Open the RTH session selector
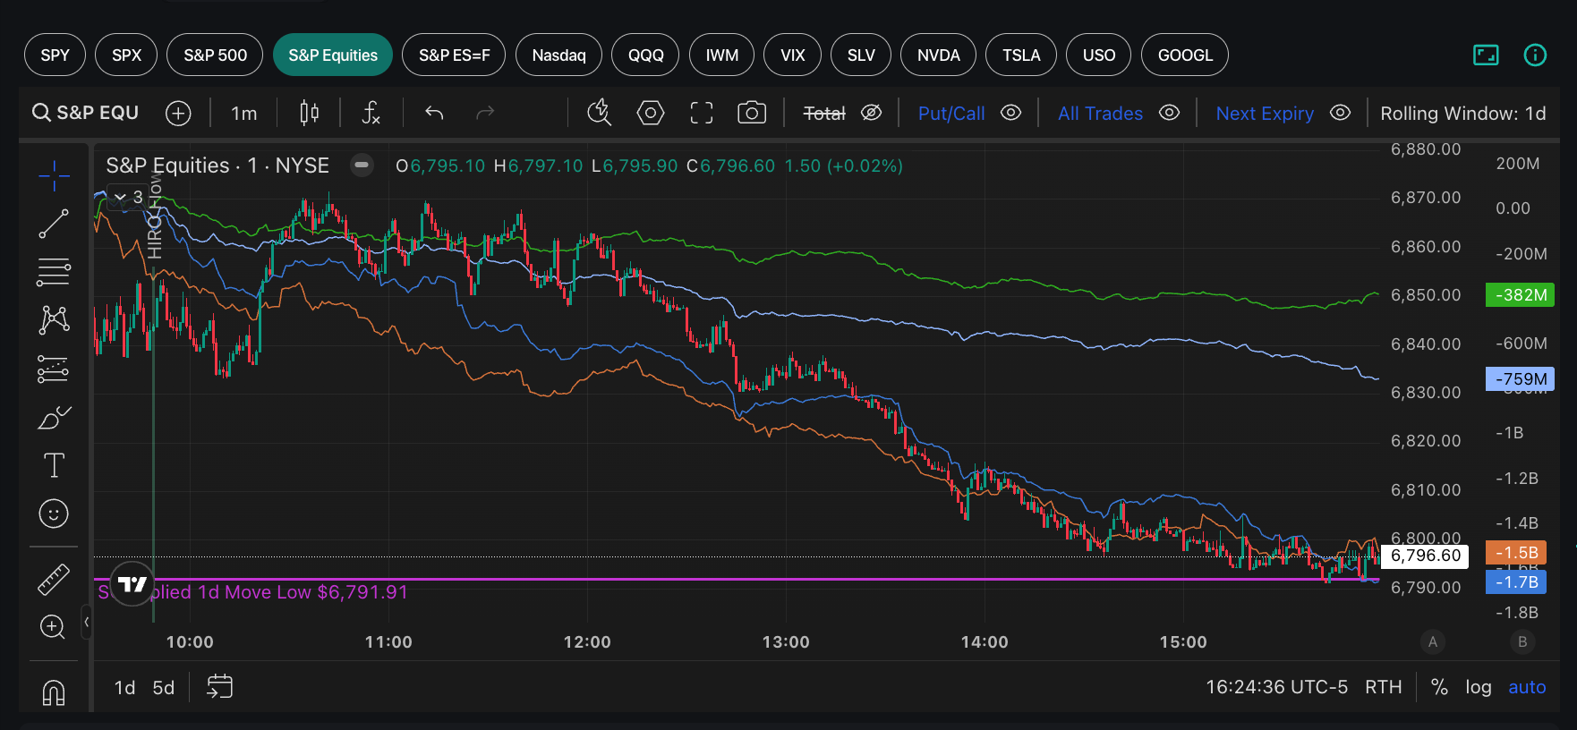 coord(1383,687)
